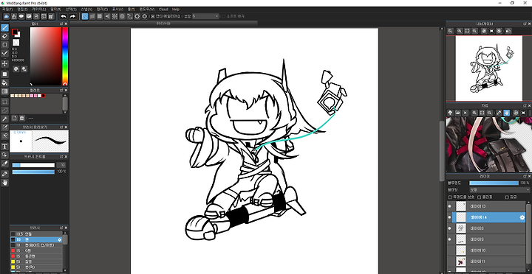Open the File (F) menu
This screenshot has width=532, height=274.
click(7, 10)
